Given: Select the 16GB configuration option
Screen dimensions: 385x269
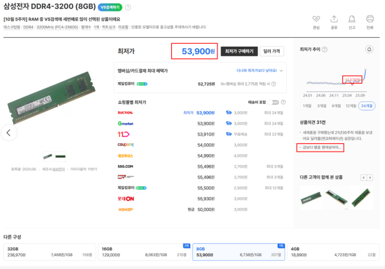Looking at the screenshot, I should [x=144, y=251].
